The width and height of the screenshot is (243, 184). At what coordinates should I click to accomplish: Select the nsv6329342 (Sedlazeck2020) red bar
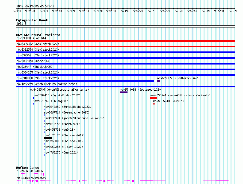(x=126, y=47)
